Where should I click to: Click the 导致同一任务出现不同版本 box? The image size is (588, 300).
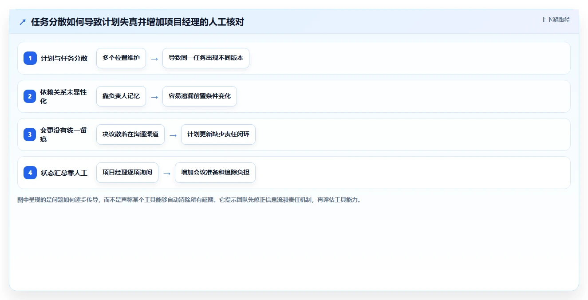point(206,58)
